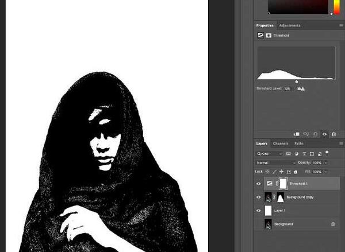
Task: Toggle Layer 1 visibility eye
Action: point(259,211)
